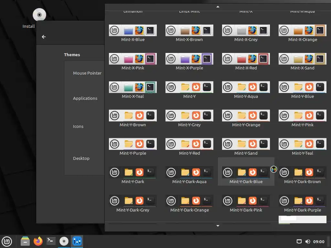Open the Linux Mint start menu
This screenshot has width=331, height=248.
7,242
